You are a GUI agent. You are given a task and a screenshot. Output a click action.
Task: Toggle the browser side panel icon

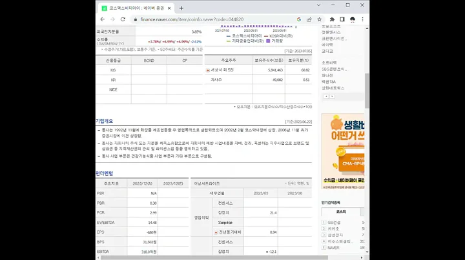342,19
